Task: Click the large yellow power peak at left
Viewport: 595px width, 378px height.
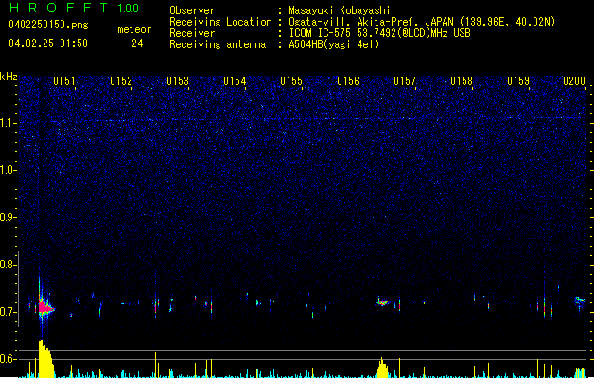Action: click(x=46, y=359)
